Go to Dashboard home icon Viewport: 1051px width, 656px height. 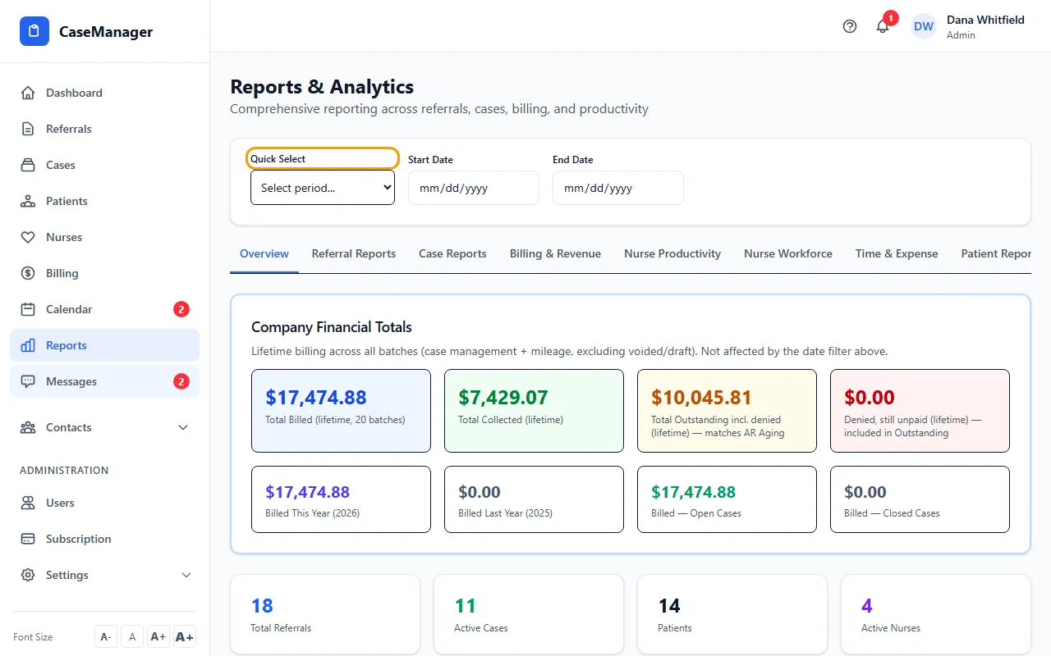[x=28, y=93]
